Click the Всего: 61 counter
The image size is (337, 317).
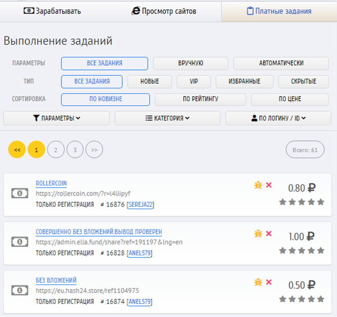pyautogui.click(x=305, y=149)
